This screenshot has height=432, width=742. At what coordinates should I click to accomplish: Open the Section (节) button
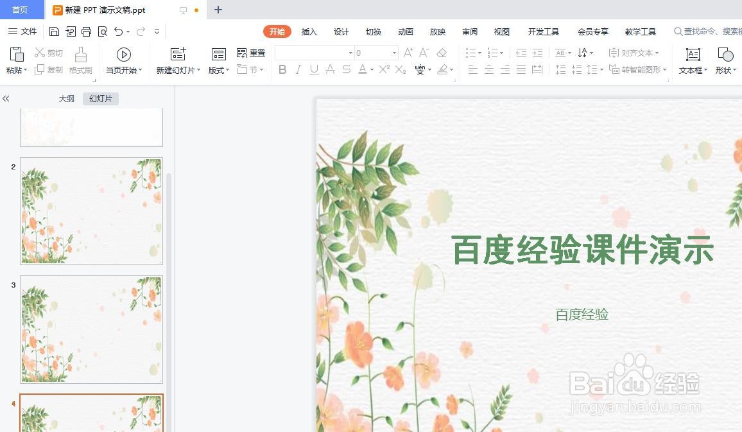pos(250,69)
